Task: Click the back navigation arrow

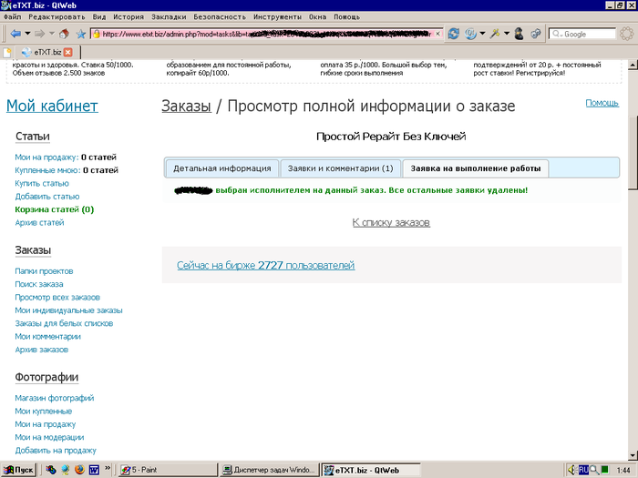Action: coord(15,34)
